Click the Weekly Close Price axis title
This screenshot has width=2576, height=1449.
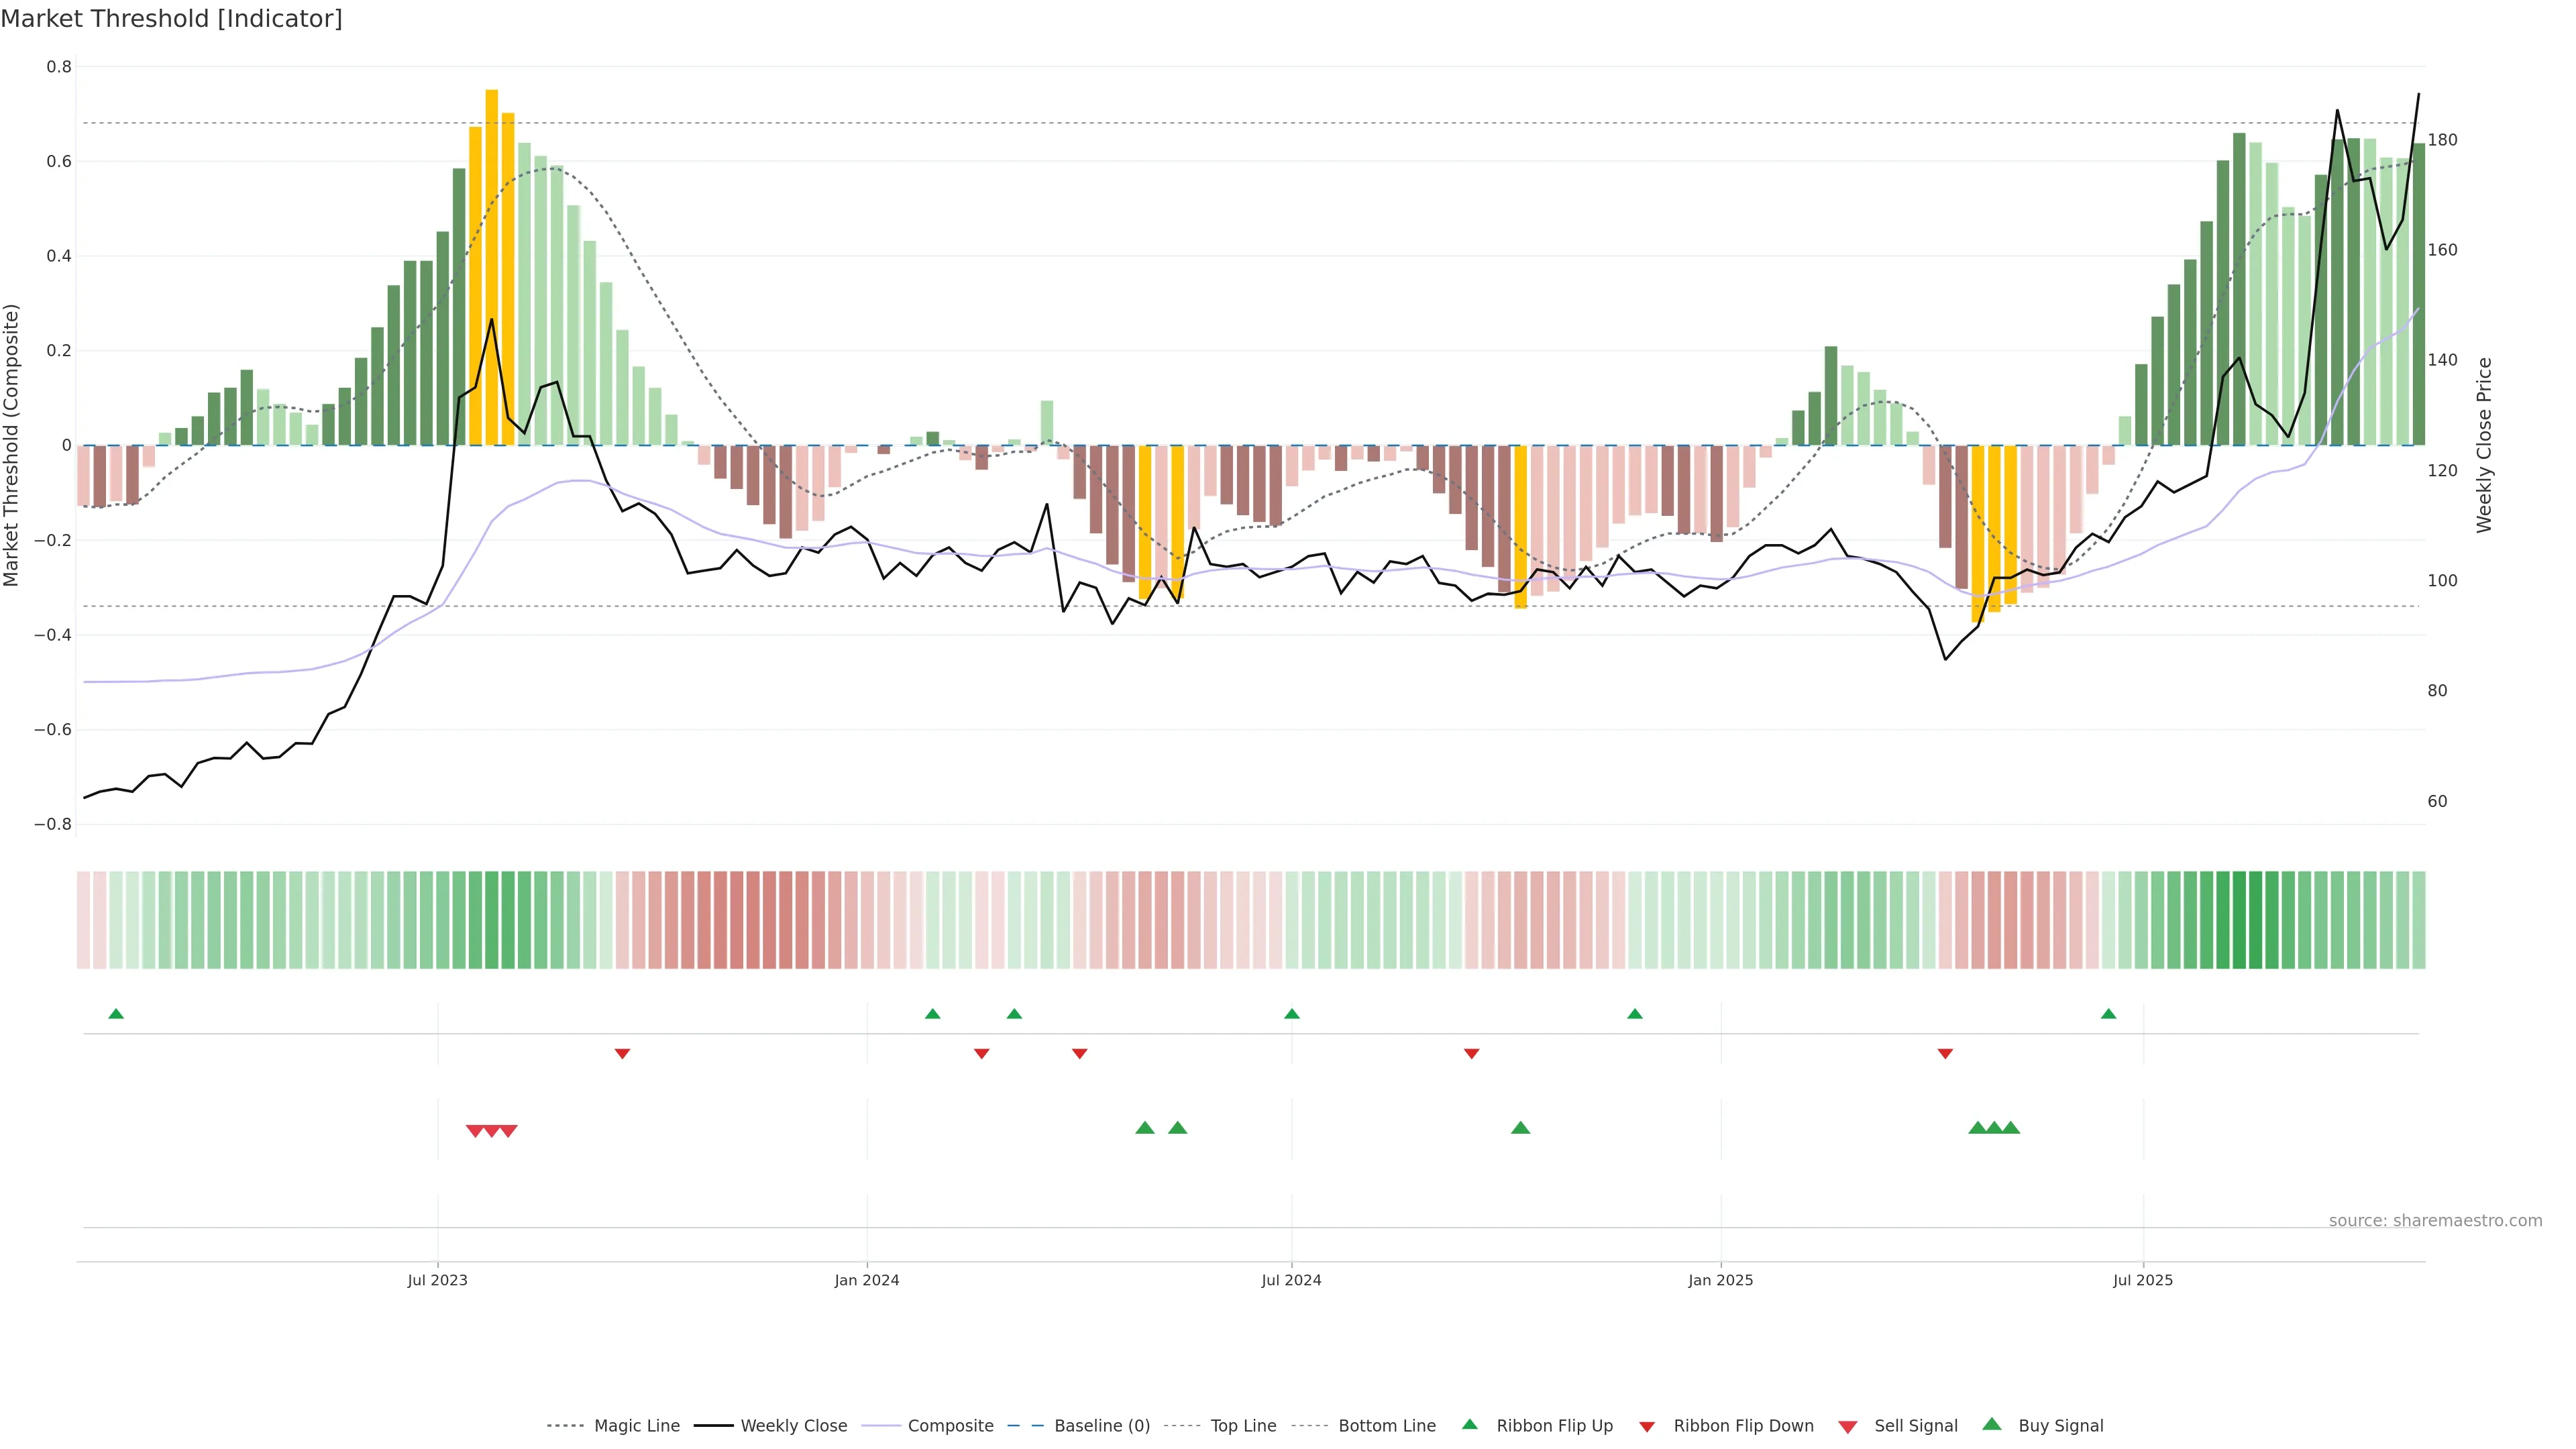[2484, 445]
